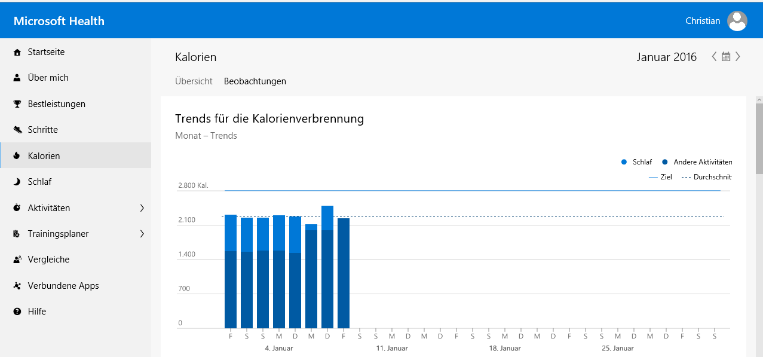This screenshot has width=763, height=357.
Task: Click the question mark Hilfe icon
Action: 17,312
